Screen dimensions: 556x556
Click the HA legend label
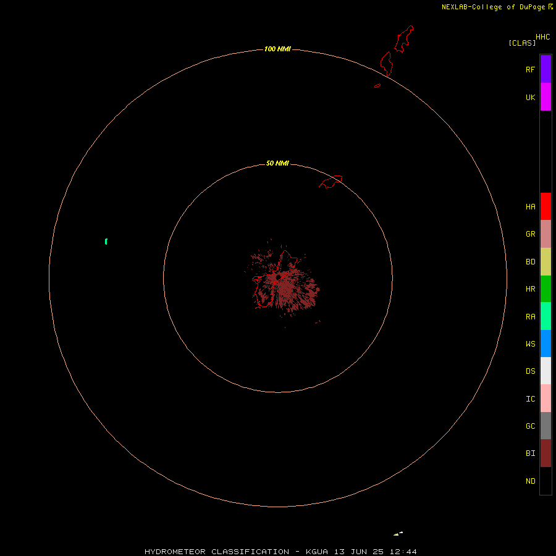(530, 207)
